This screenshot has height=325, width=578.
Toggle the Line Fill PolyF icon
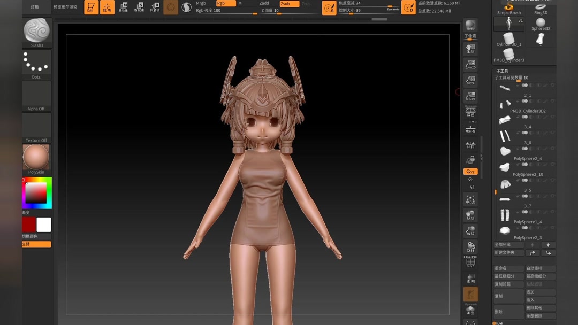[470, 261]
